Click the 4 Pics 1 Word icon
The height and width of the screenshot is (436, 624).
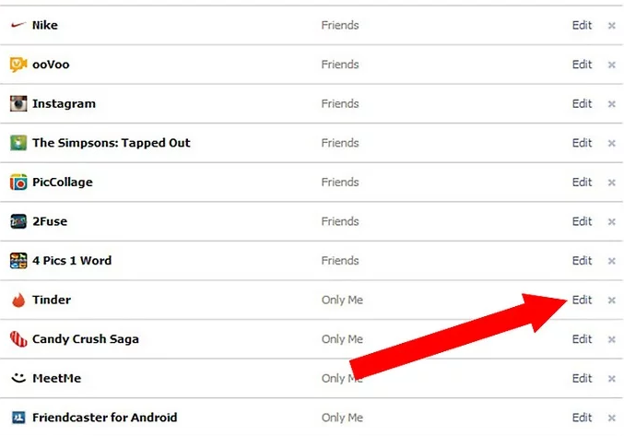(18, 261)
